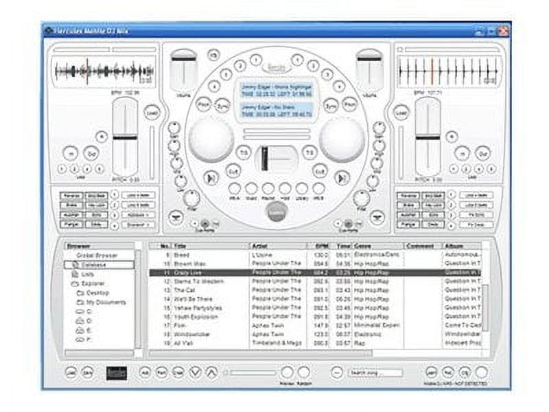The width and height of the screenshot is (549, 412).
Task: Select the track "Windowlicker"
Action: coord(315,334)
